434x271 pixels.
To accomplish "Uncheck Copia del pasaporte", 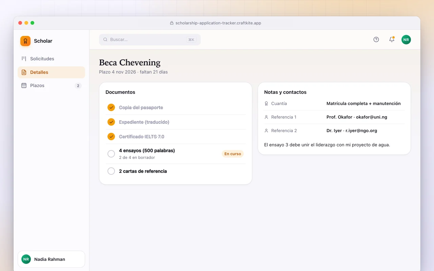I will pyautogui.click(x=111, y=107).
